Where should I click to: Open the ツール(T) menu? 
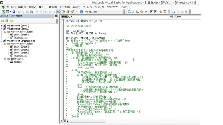[87, 7]
